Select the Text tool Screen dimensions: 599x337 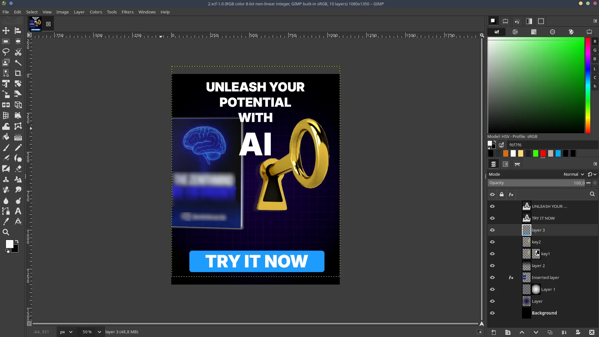(18, 211)
